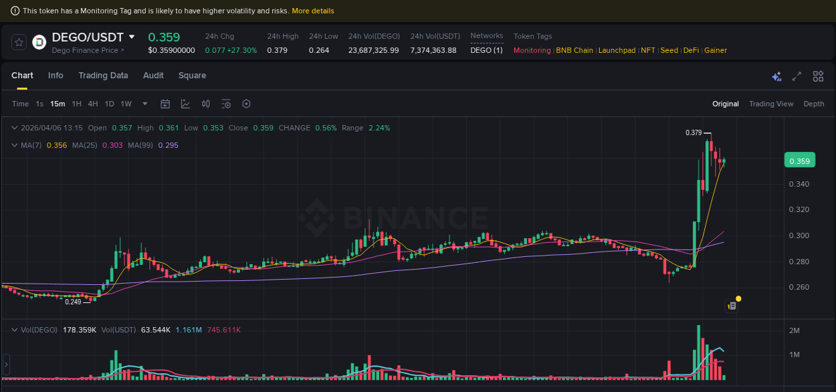Screen dimensions: 836x392
Task: Click the 0.379 high price marker
Action: (x=694, y=132)
